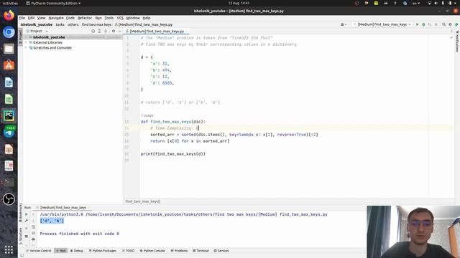Expand the ishelonik_youtube project folder
This screenshot has height=258, width=460.
tap(26, 37)
